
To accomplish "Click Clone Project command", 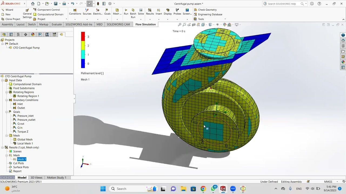I will tap(11, 19).
